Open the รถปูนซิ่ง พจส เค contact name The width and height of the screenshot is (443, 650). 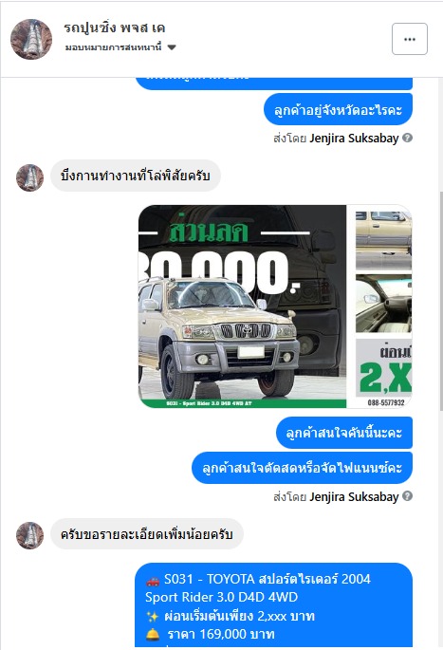pyautogui.click(x=115, y=28)
